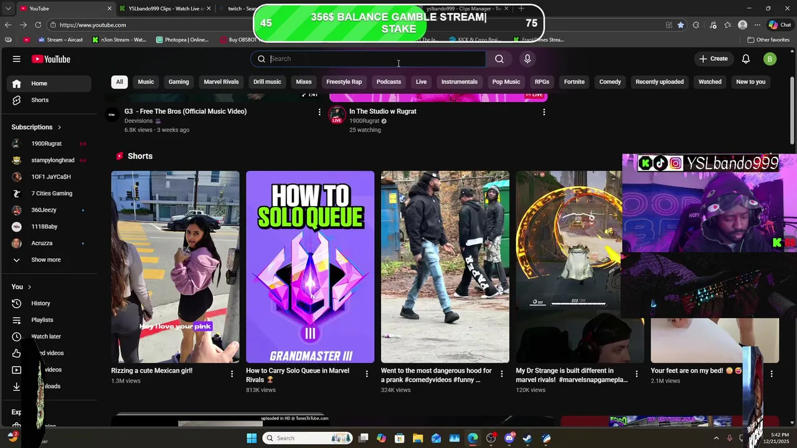Select the Podcasts chip
The image size is (797, 448).
(389, 82)
